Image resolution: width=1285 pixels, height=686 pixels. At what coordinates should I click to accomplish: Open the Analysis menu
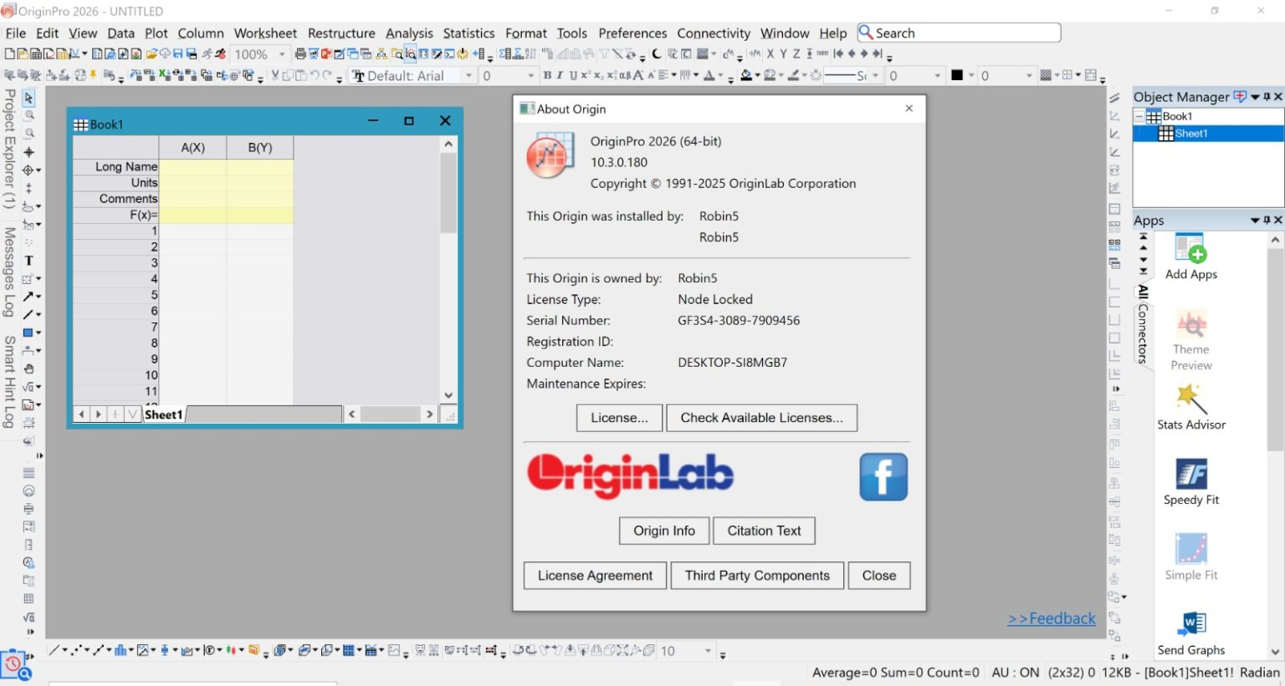409,33
